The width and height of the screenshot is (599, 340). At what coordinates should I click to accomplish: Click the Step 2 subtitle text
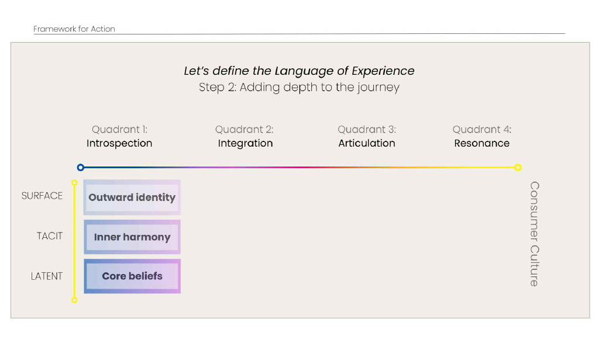299,88
